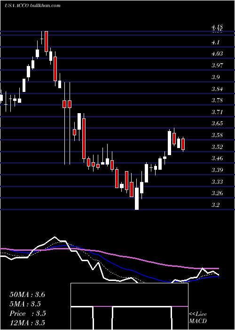235x330 pixels.
Task: Click the 3.52 price axis label
Action: point(217,147)
